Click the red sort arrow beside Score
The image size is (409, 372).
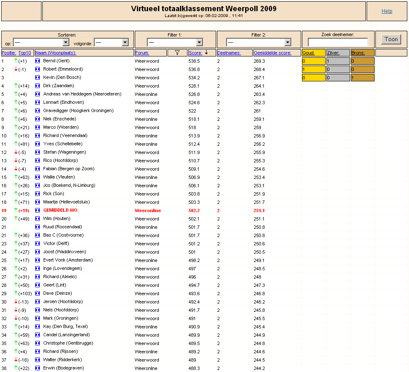coord(206,52)
